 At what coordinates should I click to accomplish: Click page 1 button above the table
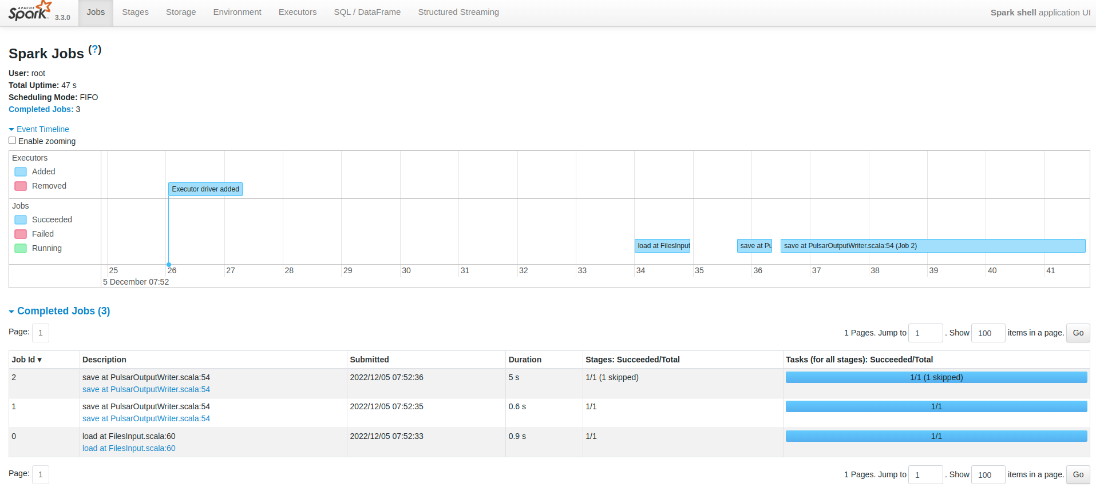[x=41, y=333]
